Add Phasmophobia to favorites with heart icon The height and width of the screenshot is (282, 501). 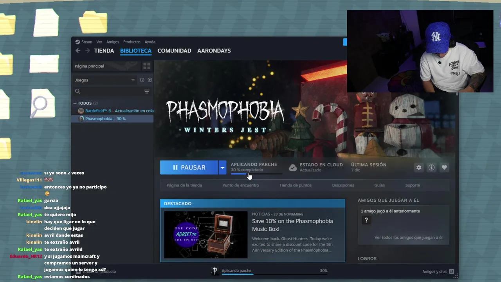444,167
